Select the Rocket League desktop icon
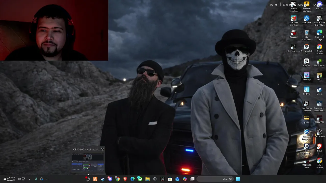Image resolution: width=326 pixels, height=183 pixels. click(307, 135)
